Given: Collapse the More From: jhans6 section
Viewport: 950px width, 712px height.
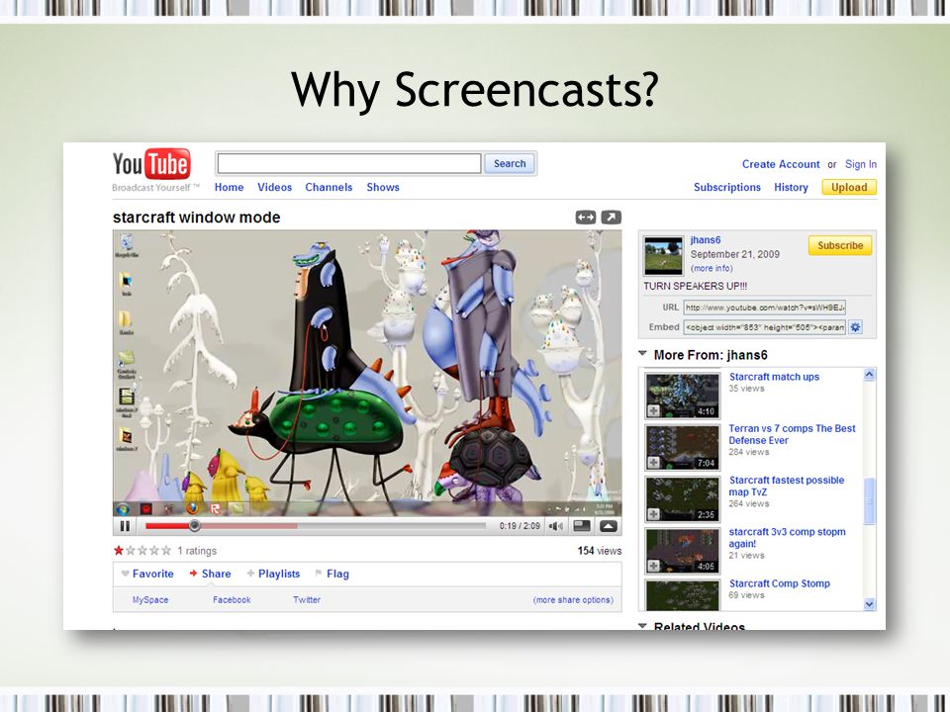Looking at the screenshot, I should 643,354.
